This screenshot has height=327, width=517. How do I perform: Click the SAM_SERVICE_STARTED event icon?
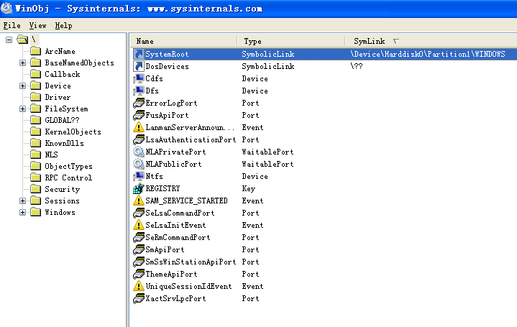[x=139, y=201]
